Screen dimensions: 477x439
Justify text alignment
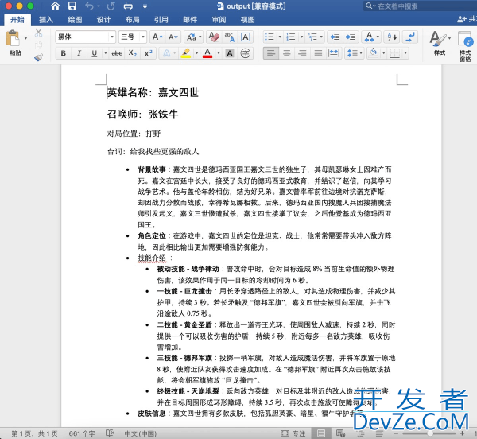click(318, 53)
